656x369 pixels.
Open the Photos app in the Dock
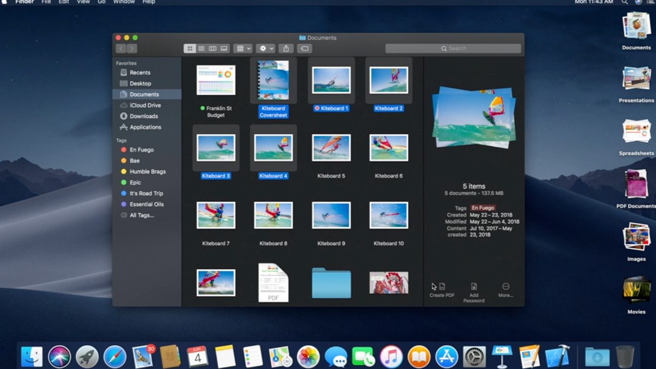[x=308, y=357]
